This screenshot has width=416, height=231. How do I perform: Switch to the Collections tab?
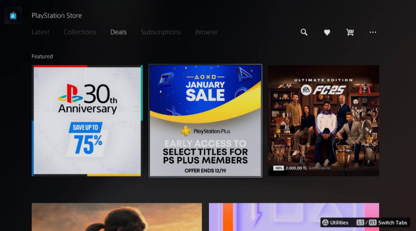(x=80, y=32)
